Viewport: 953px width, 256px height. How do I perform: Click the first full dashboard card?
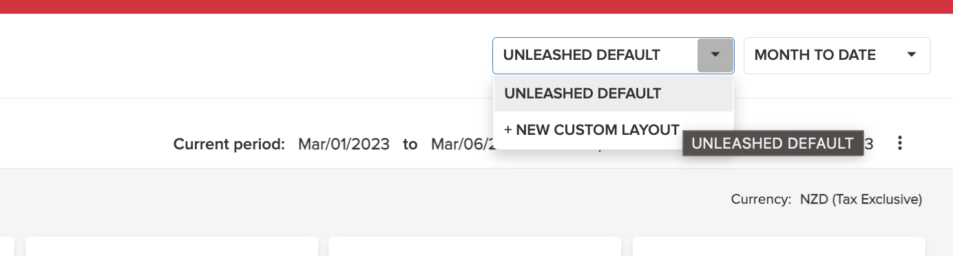[x=172, y=246]
